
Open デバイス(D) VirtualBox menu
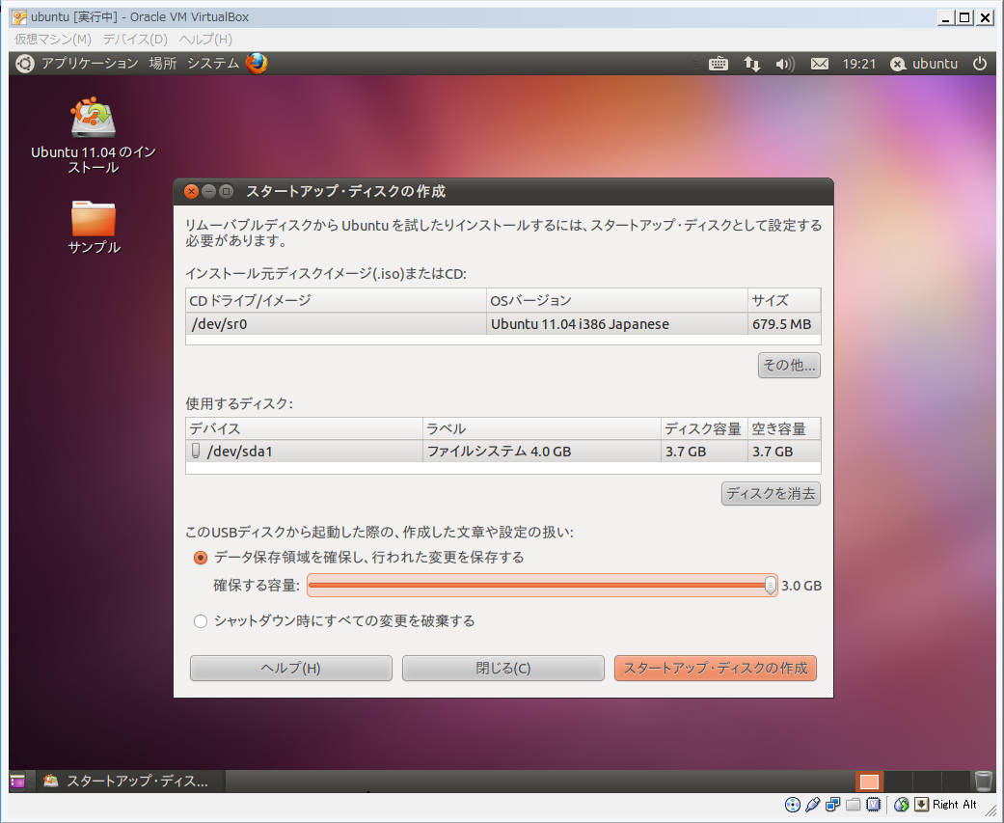(135, 39)
